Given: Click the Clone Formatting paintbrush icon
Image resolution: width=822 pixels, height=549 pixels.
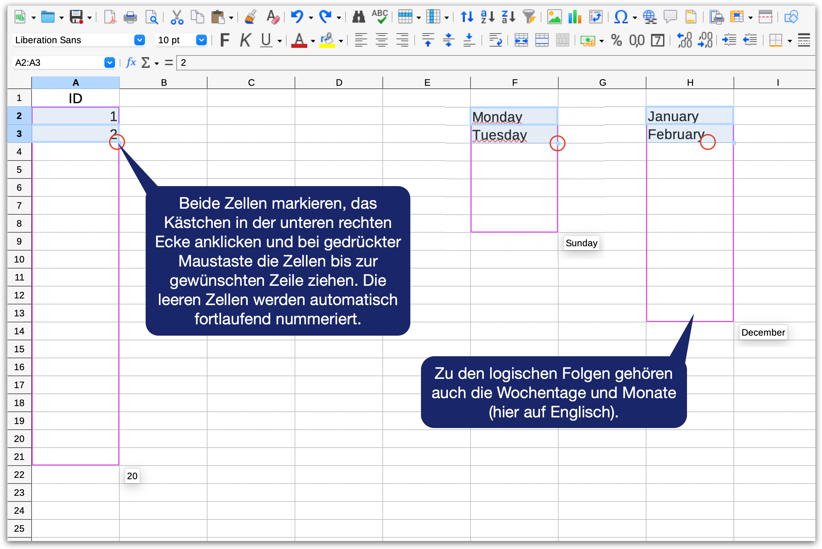Looking at the screenshot, I should (x=250, y=17).
